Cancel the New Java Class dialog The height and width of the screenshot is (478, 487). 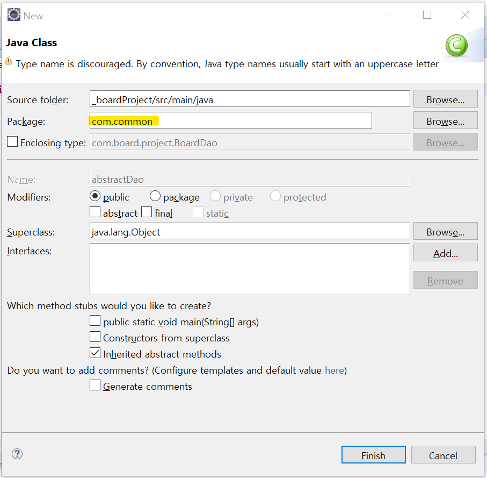point(443,455)
